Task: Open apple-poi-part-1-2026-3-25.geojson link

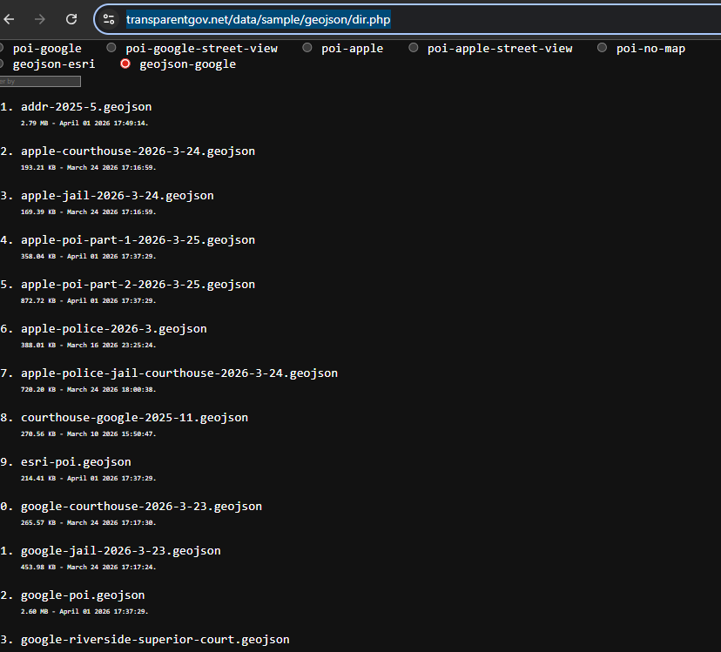Action: (138, 240)
